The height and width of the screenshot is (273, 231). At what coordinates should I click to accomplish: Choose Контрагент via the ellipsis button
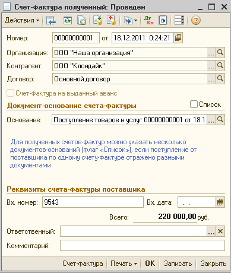pyautogui.click(x=211, y=66)
